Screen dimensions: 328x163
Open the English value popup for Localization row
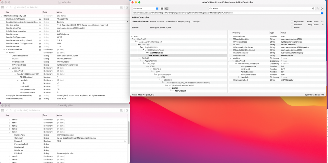127,22
